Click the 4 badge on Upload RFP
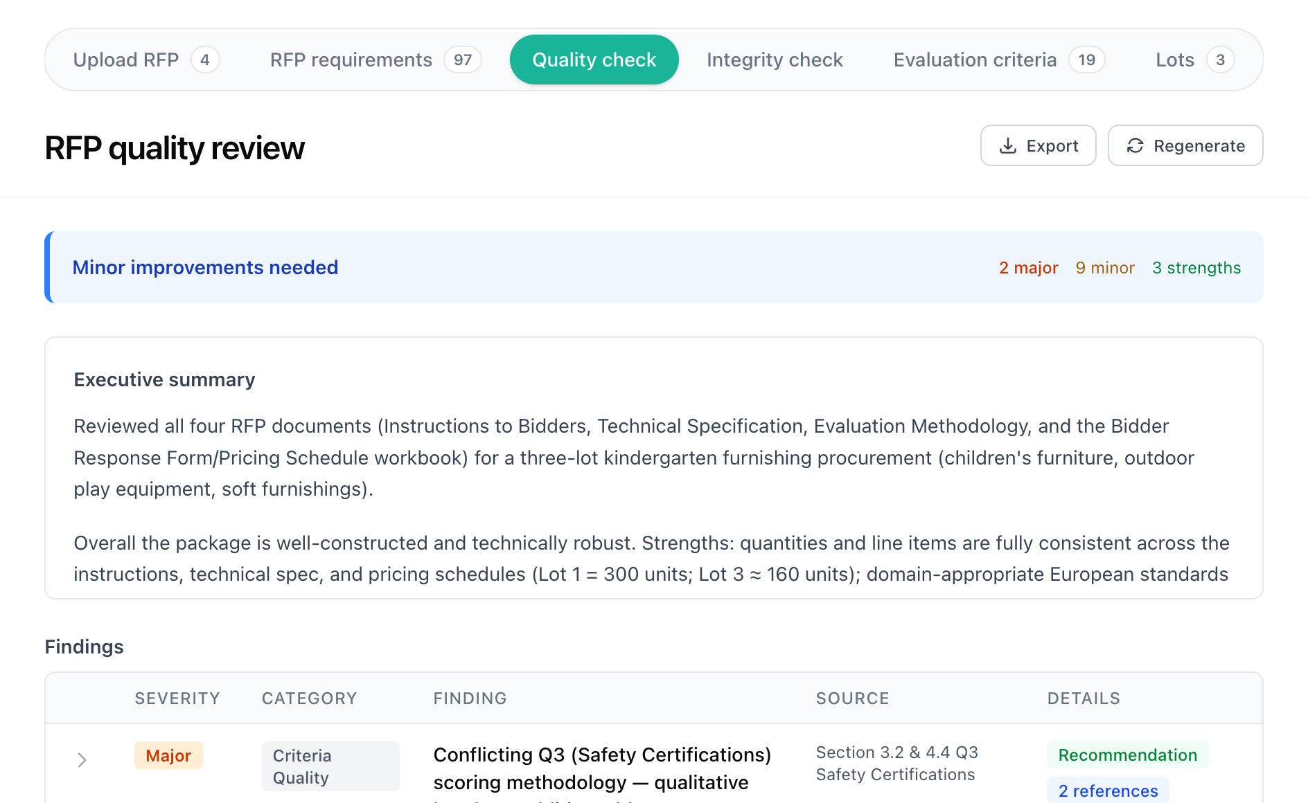This screenshot has height=803, width=1308. click(205, 60)
